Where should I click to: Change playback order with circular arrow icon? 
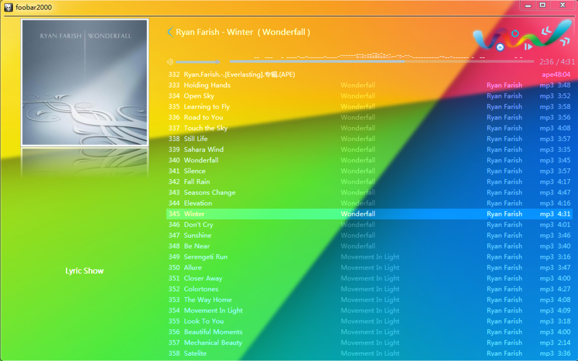click(x=515, y=33)
